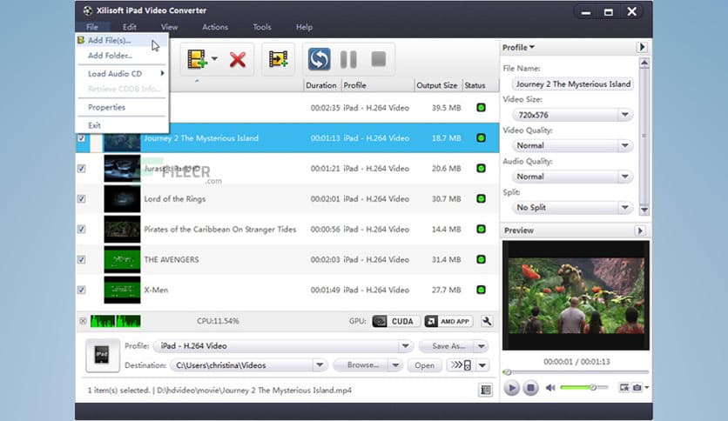Click the Save As... button

click(447, 346)
